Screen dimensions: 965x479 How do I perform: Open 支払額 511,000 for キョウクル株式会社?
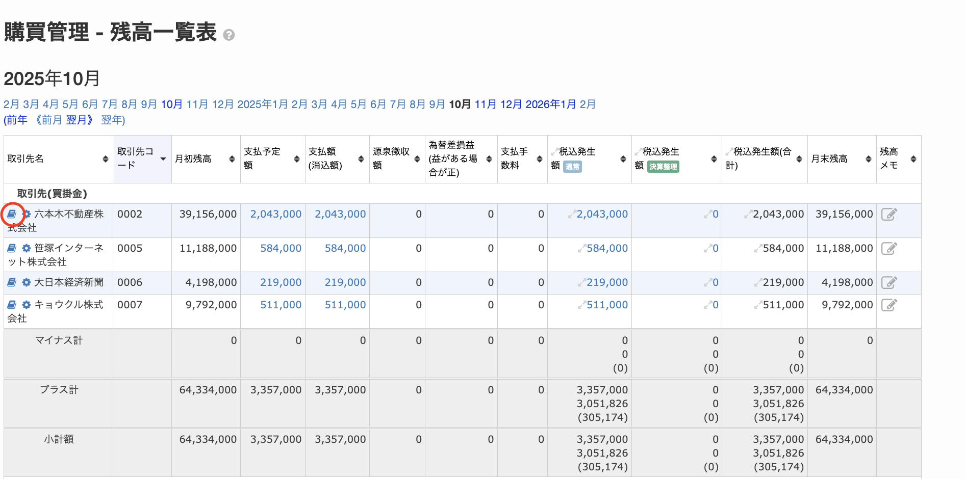tap(345, 305)
